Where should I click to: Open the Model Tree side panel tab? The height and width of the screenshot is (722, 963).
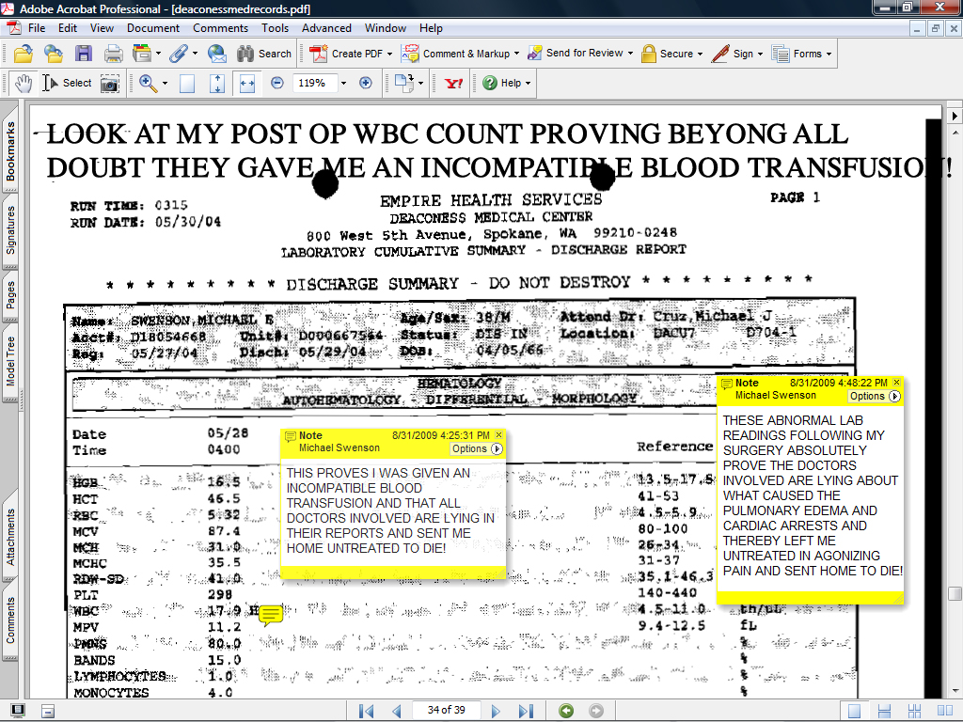(10, 361)
